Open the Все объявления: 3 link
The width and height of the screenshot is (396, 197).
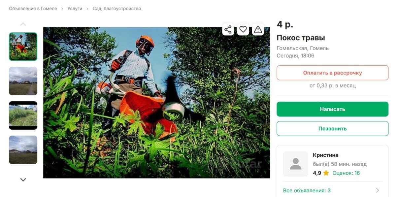click(x=307, y=190)
